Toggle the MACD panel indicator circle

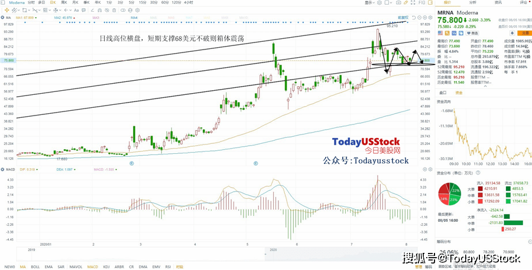tap(3, 169)
